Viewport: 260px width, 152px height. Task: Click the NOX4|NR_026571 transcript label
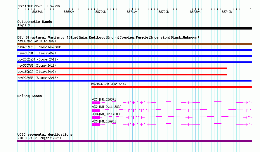[x=104, y=100]
